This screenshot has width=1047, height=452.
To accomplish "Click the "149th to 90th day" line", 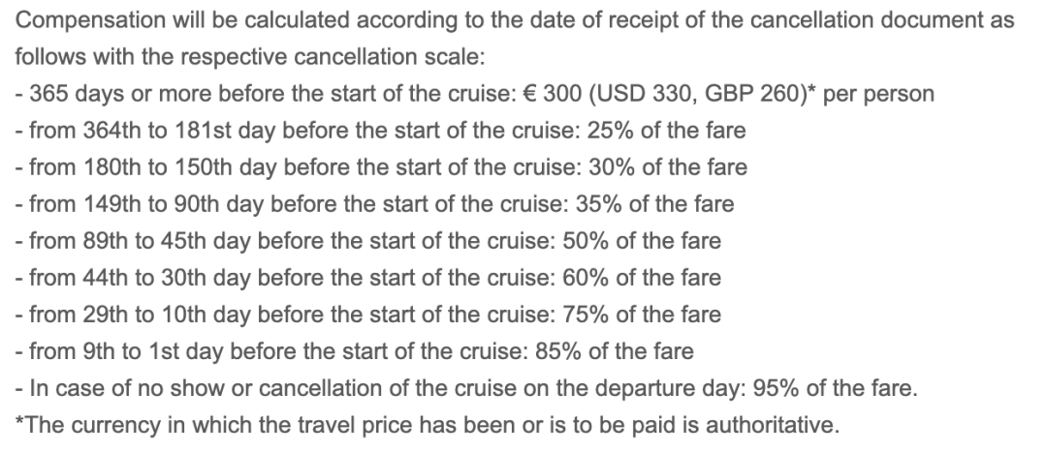I will (374, 204).
